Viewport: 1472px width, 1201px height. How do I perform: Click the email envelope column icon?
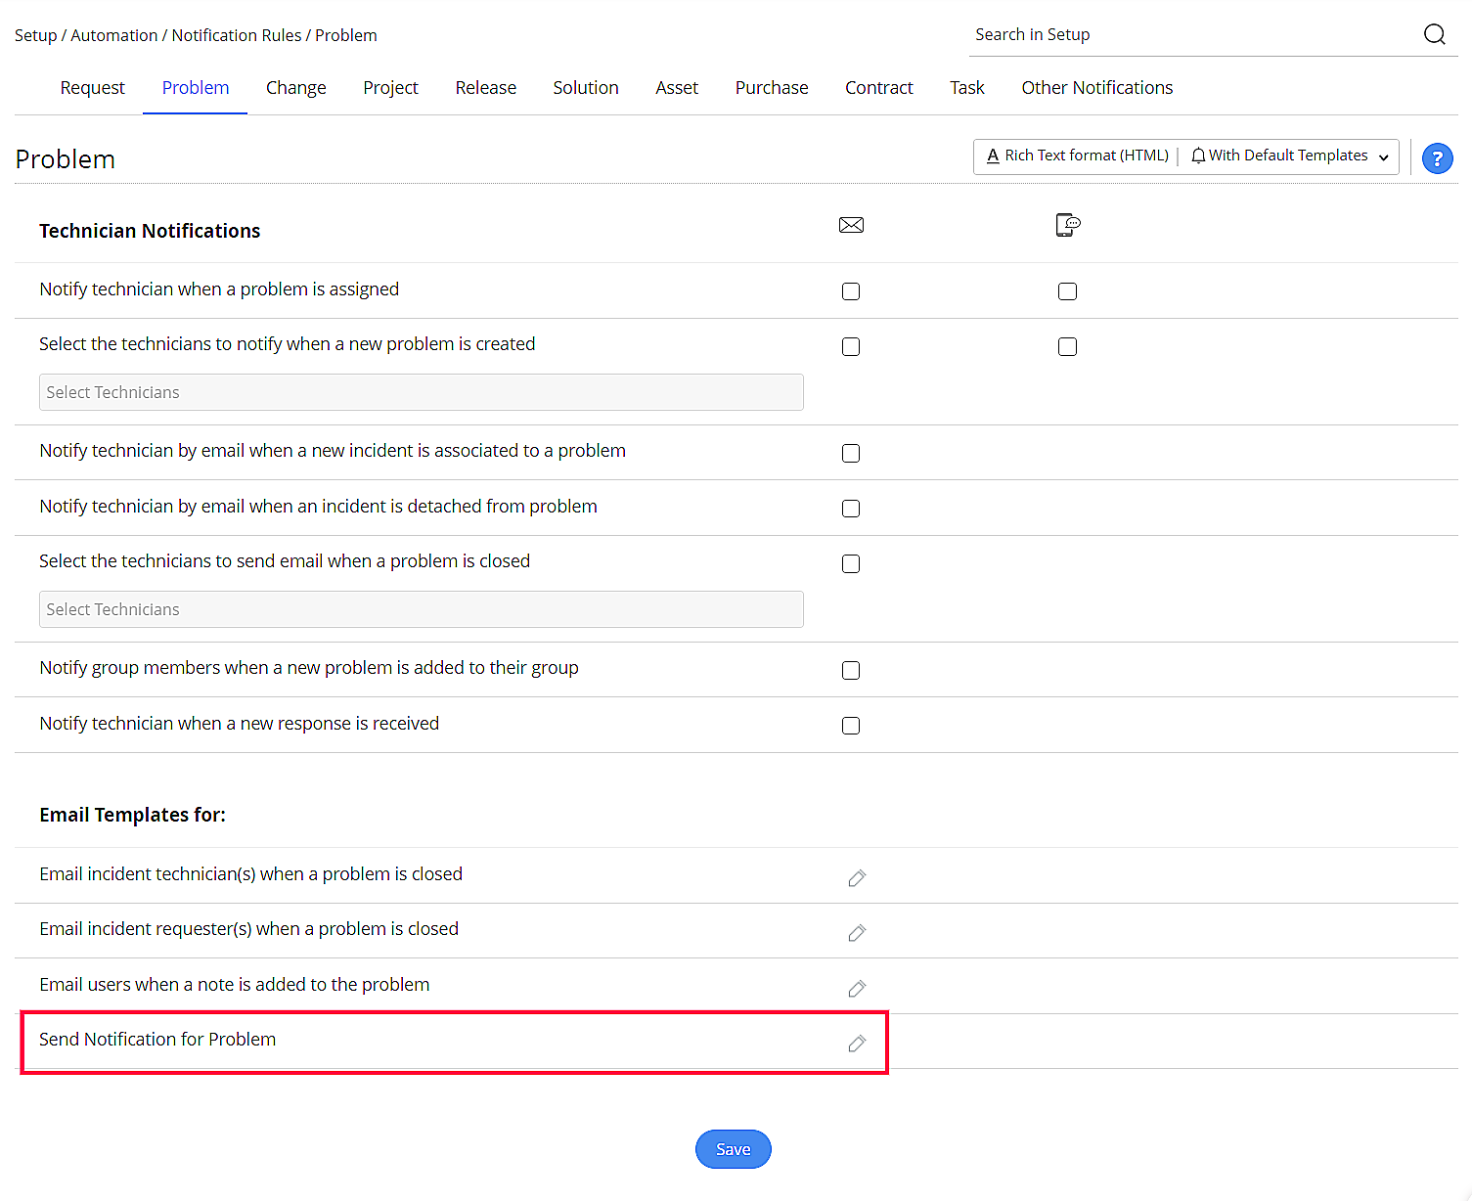coord(851,225)
